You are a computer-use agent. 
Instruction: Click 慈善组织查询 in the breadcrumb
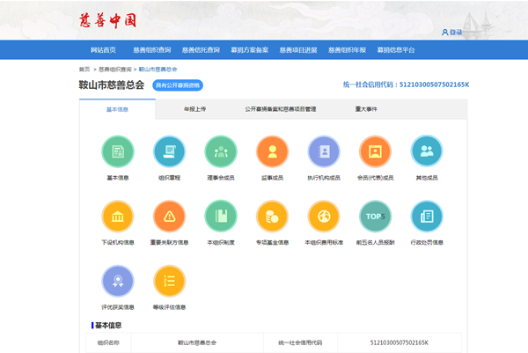[114, 70]
